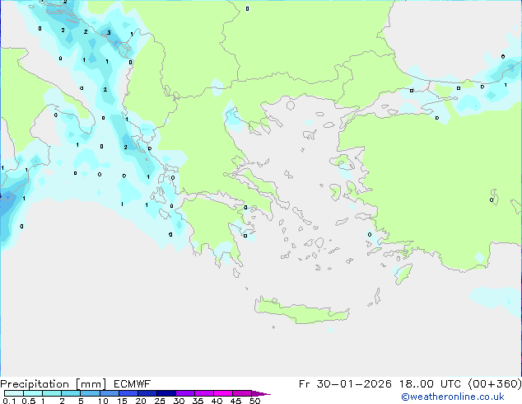
Task: Click the 20–25 mm legend swatch
Action: pyautogui.click(x=147, y=393)
